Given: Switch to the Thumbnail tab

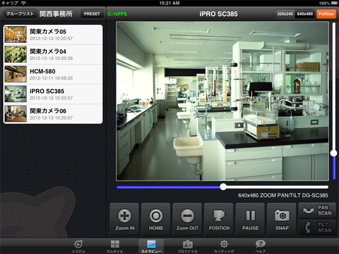Looking at the screenshot, I should (115, 246).
